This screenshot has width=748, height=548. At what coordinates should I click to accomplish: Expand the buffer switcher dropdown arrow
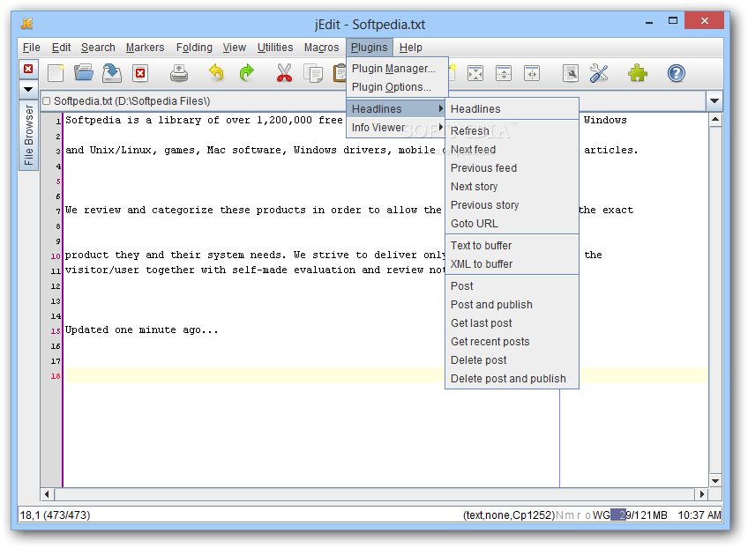[x=714, y=100]
